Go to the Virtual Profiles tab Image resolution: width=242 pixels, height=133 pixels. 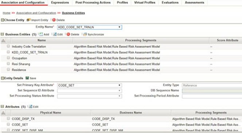point(145,3)
